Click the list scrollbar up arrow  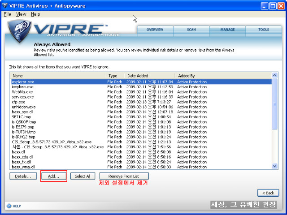[274, 75]
